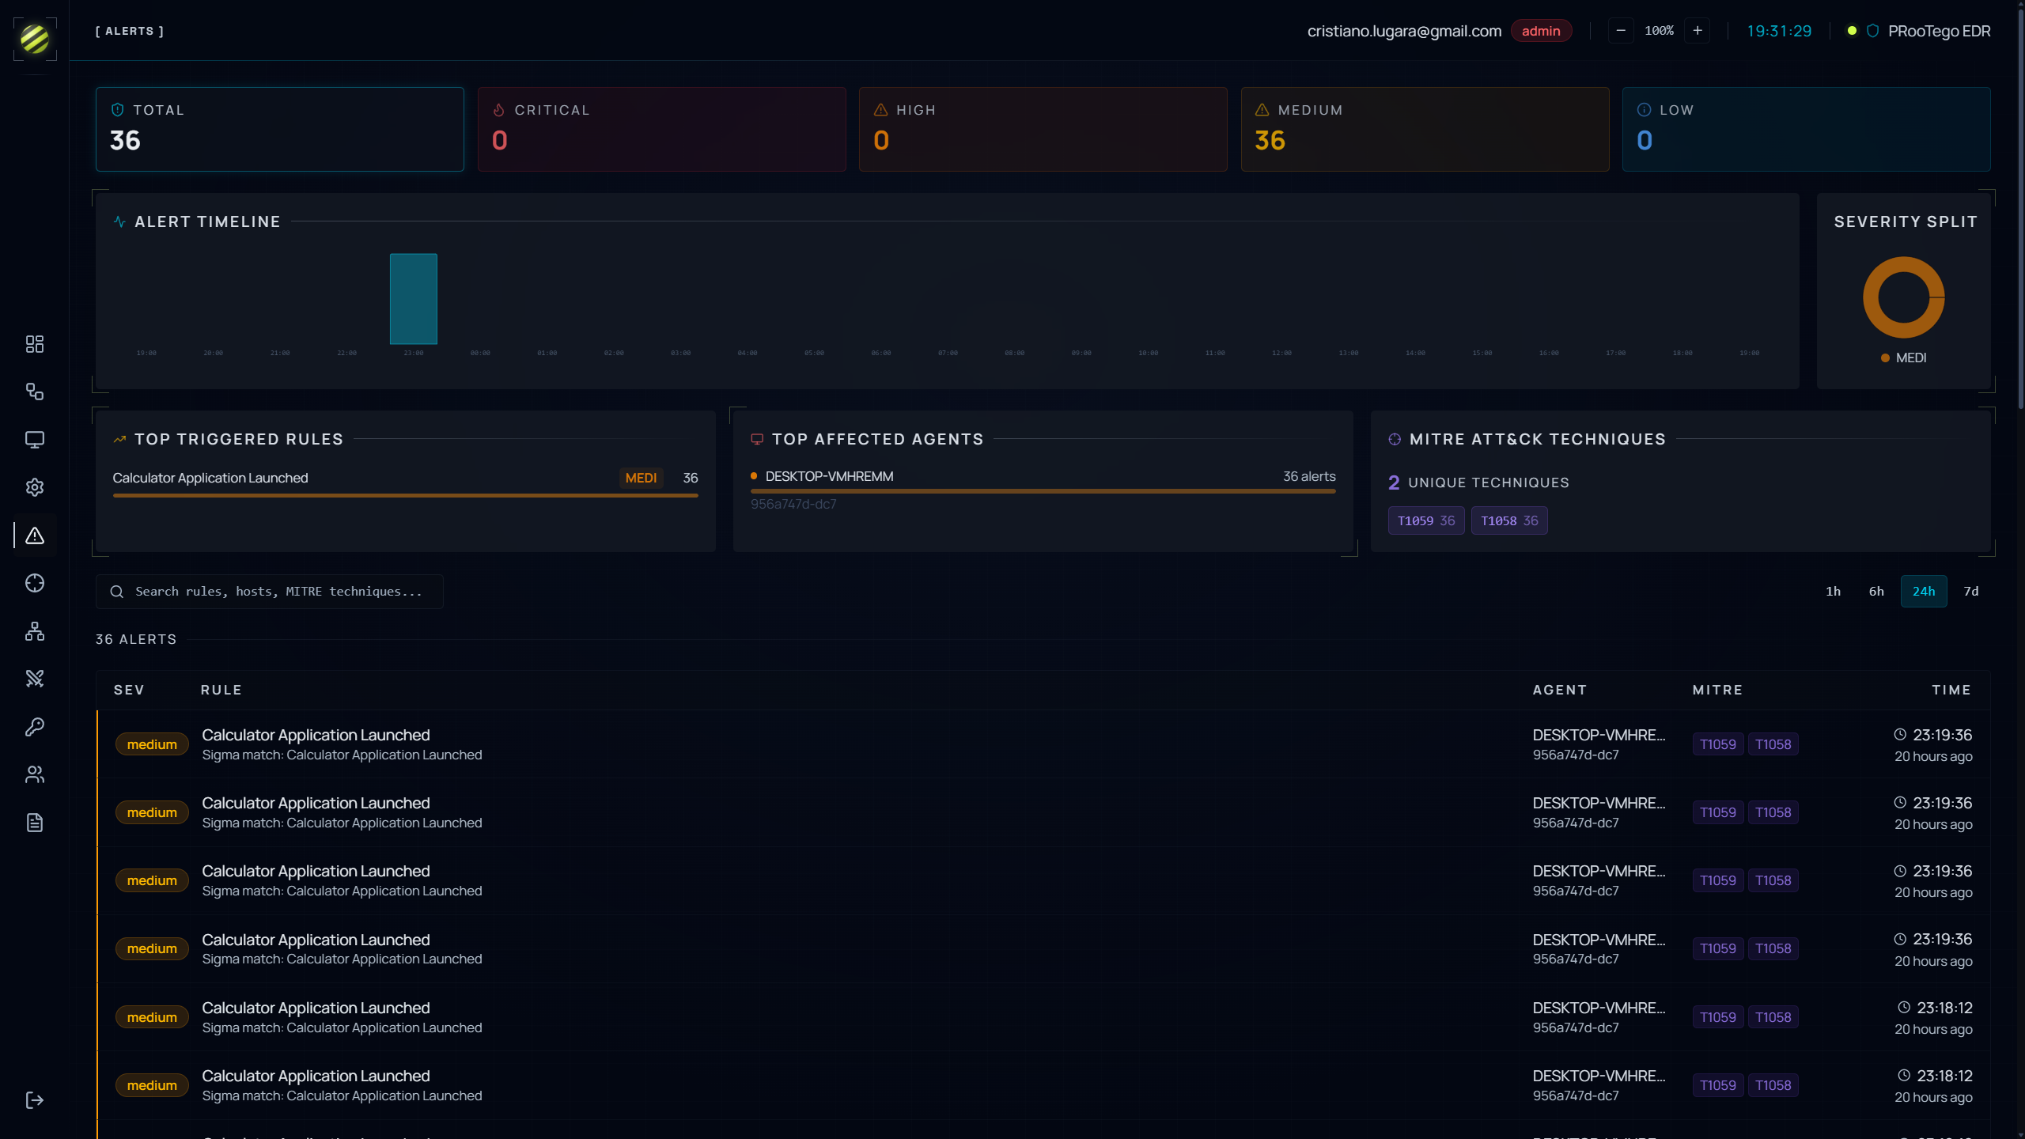Open the endpoints monitor icon in sidebar
Viewport: 2025px width, 1139px height.
[35, 440]
